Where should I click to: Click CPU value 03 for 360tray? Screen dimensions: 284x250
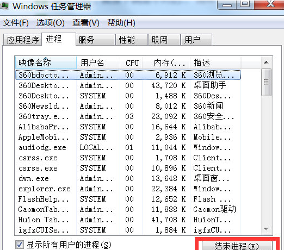[x=129, y=116]
